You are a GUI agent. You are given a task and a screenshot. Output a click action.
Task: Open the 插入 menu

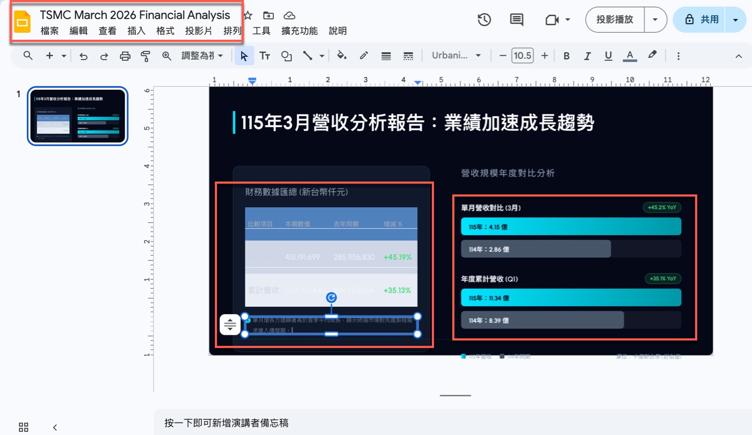pos(136,31)
